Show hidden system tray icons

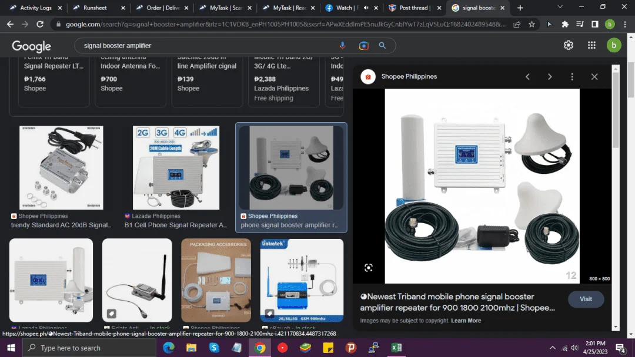click(552, 348)
